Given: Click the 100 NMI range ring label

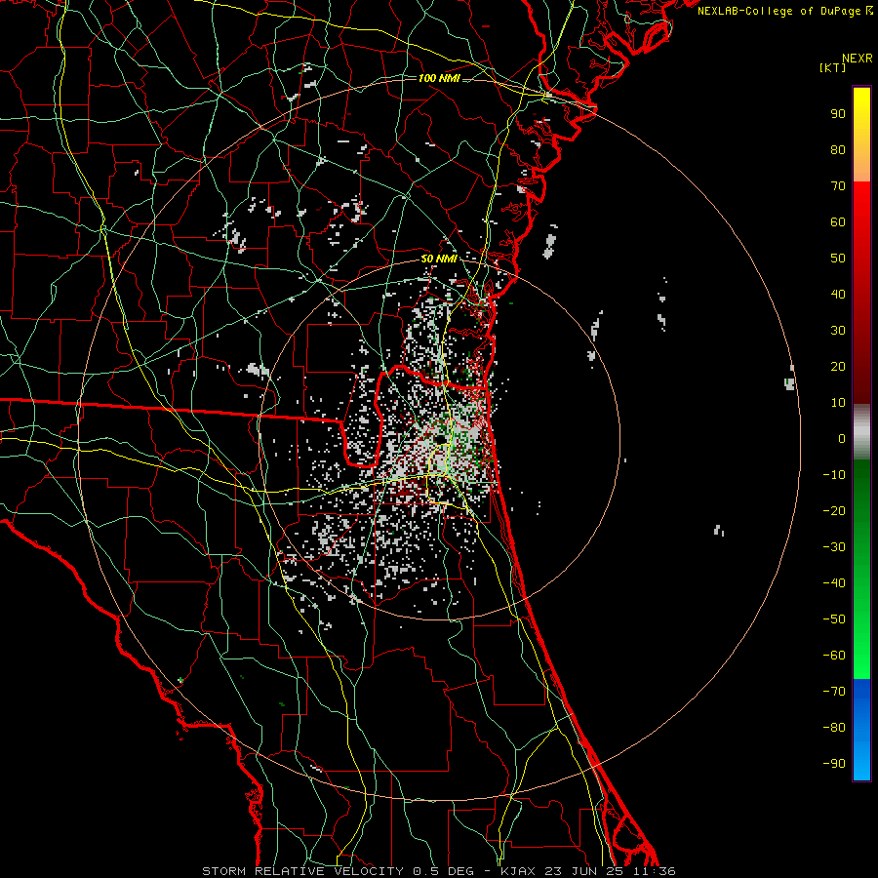Looking at the screenshot, I should (x=439, y=78).
